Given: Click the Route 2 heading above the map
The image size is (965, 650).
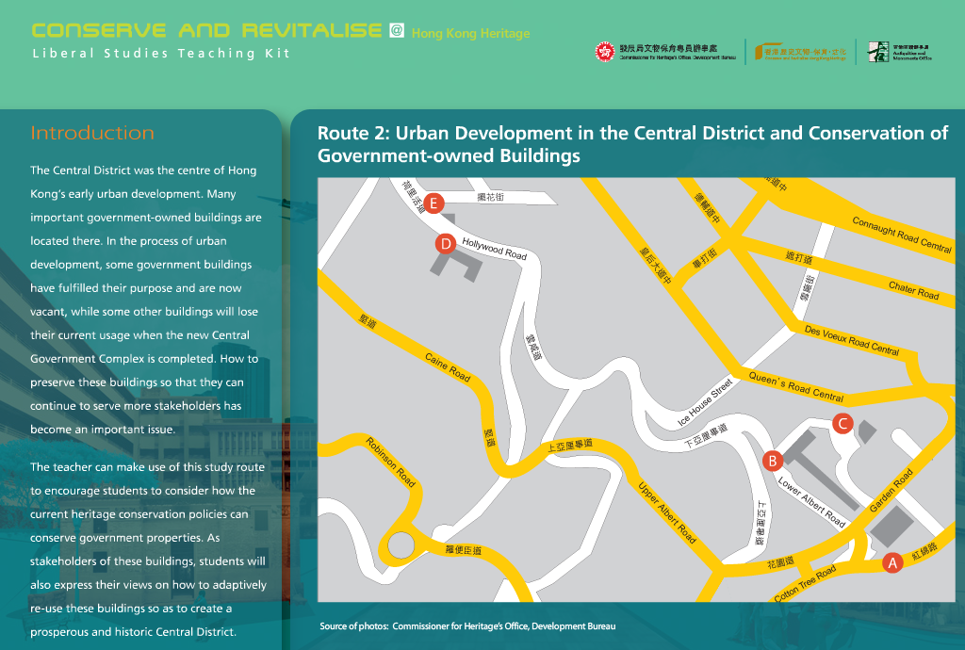Looking at the screenshot, I should 632,143.
